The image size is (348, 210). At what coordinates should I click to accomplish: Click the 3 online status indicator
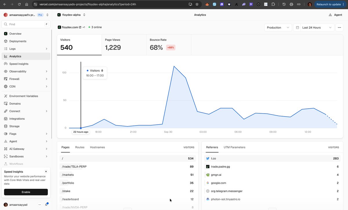click(95, 27)
